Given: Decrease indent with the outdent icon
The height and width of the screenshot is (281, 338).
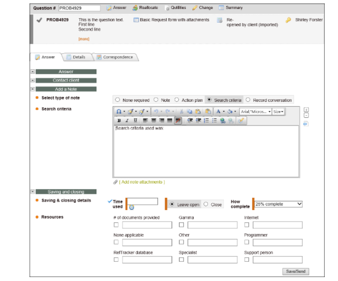Looking at the screenshot, I should point(198,121).
